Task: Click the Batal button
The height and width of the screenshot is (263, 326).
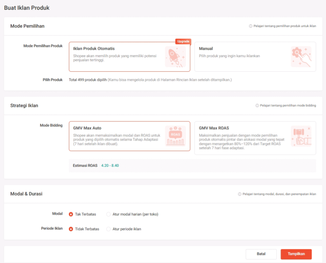Action: point(261,254)
